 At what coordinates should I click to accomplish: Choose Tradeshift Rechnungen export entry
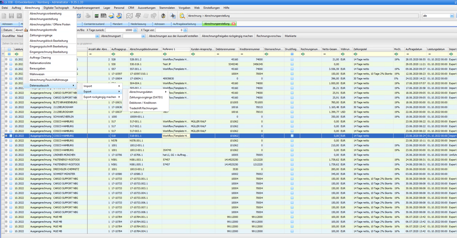143,108
